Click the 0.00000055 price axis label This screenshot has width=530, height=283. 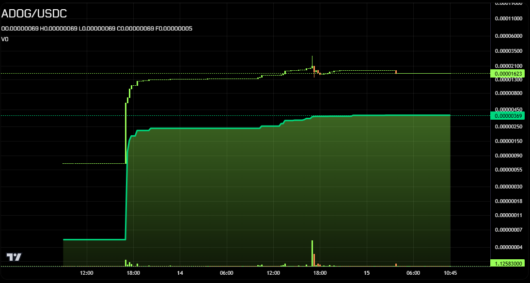508,170
